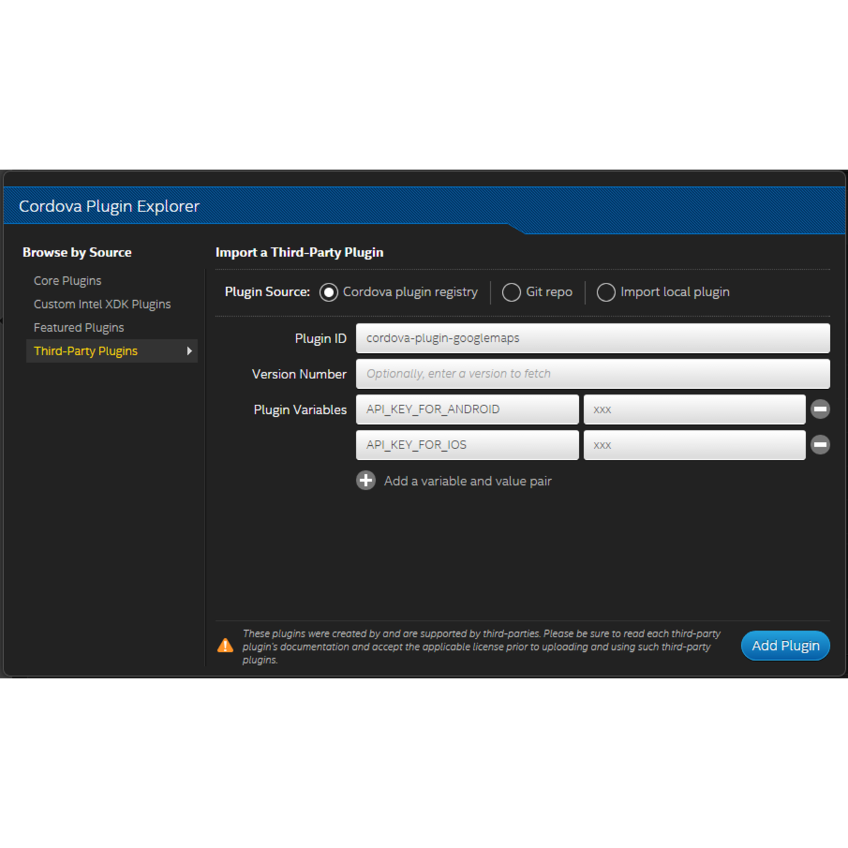Image resolution: width=848 pixels, height=848 pixels.
Task: Click the Add Plugin button
Action: [x=786, y=645]
